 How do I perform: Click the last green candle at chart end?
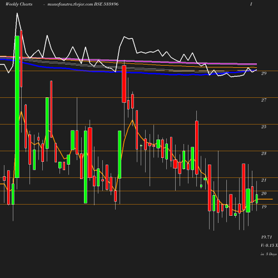tap(257, 199)
